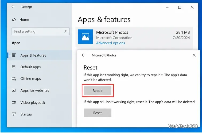202x133 pixels.
Task: Click the Microsoft Photos app icon
Action: point(86,37)
